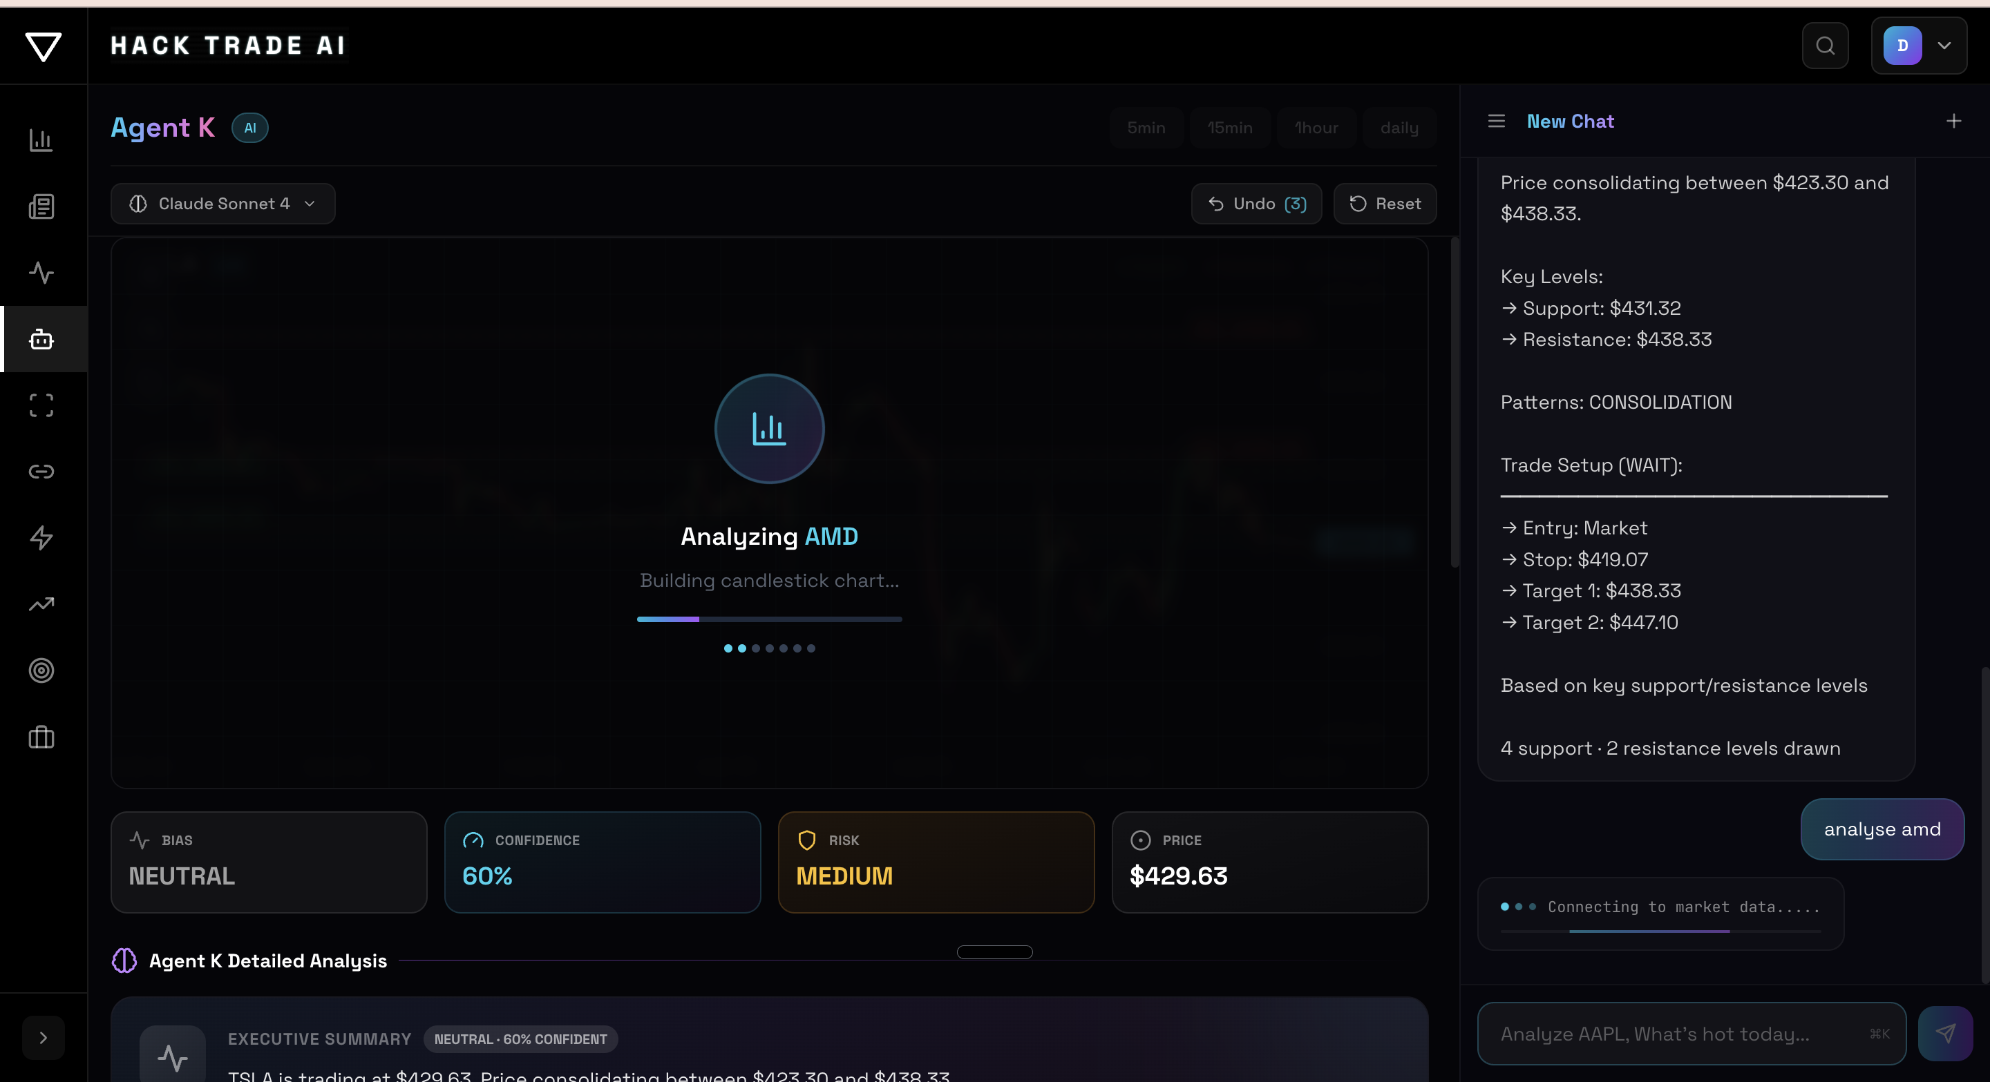Click the fullscreen scan sidebar icon
The width and height of the screenshot is (1990, 1082).
(x=41, y=405)
